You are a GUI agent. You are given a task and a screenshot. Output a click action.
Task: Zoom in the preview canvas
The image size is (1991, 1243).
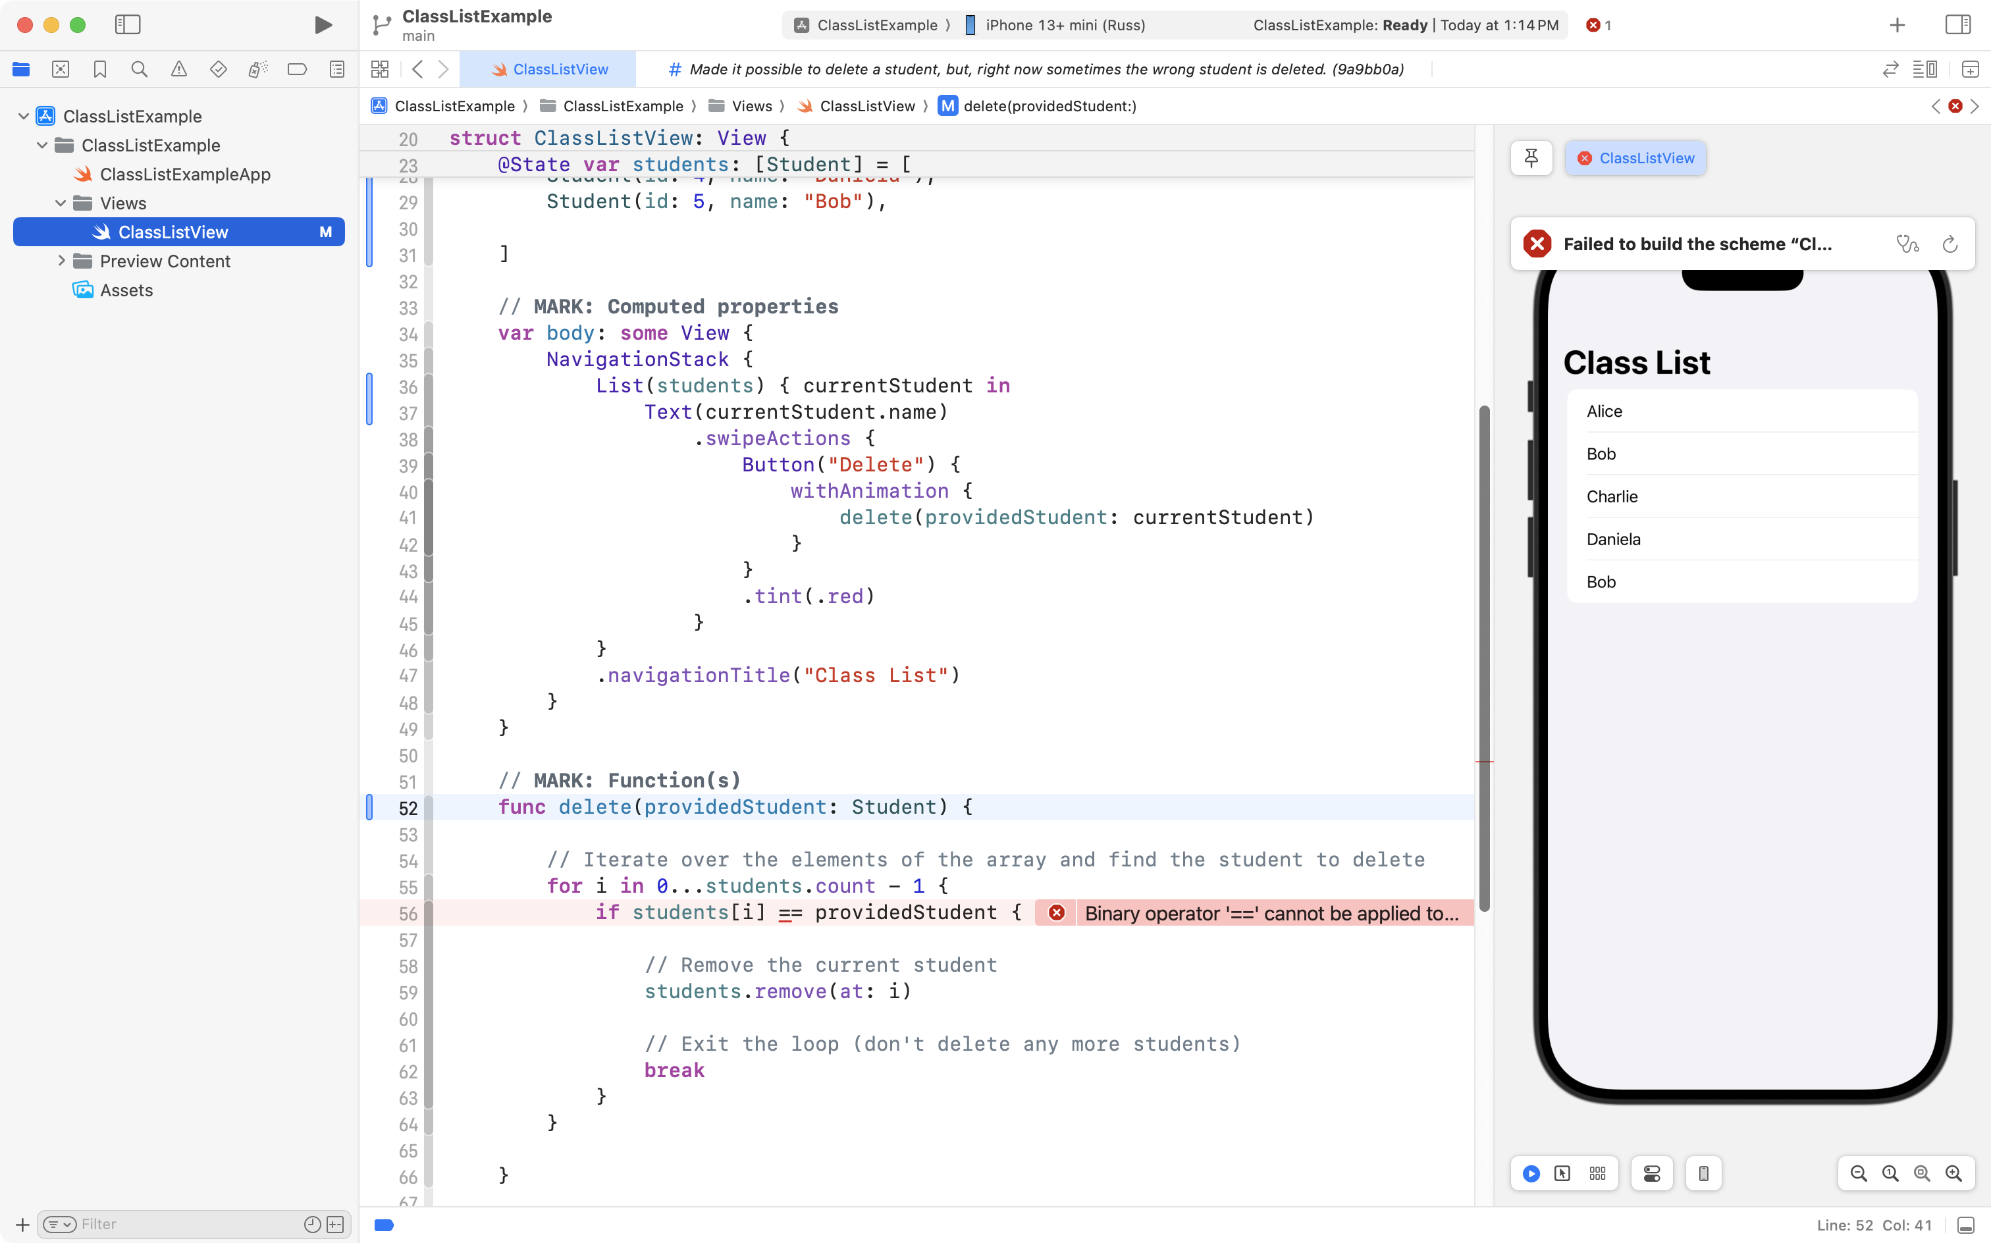pos(1953,1173)
